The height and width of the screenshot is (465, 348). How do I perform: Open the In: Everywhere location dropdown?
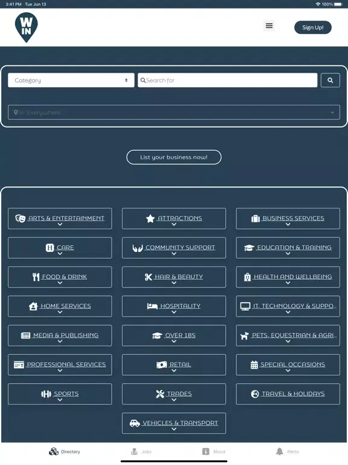[174, 113]
